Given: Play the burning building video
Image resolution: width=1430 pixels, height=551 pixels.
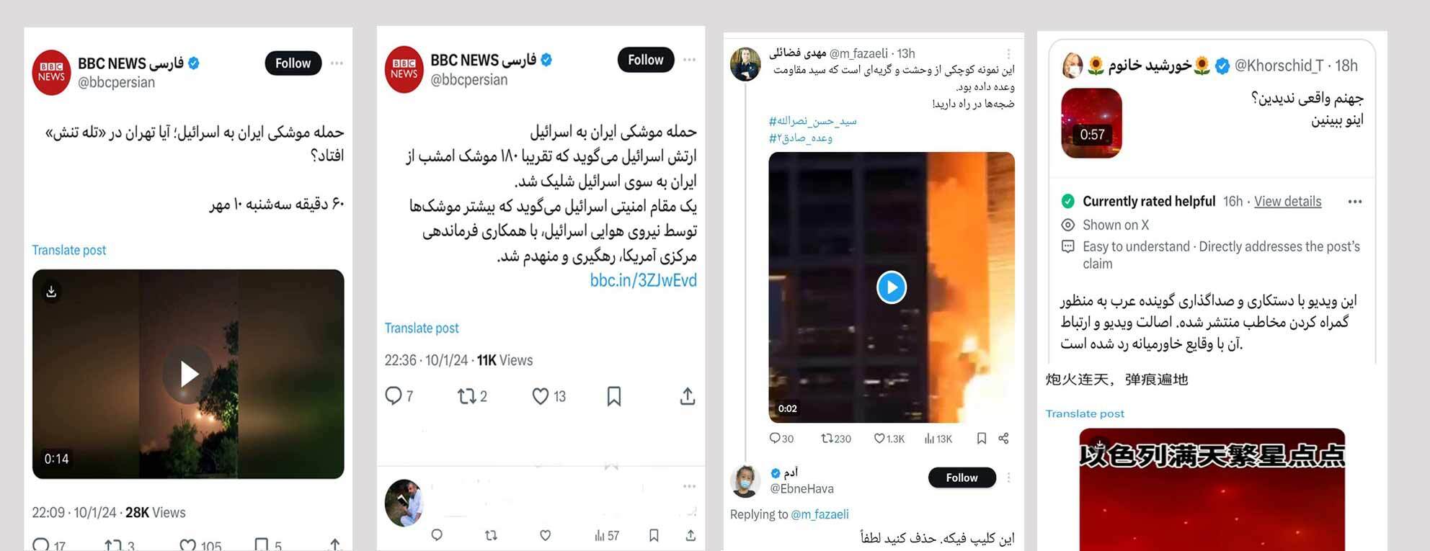Looking at the screenshot, I should coord(892,287).
